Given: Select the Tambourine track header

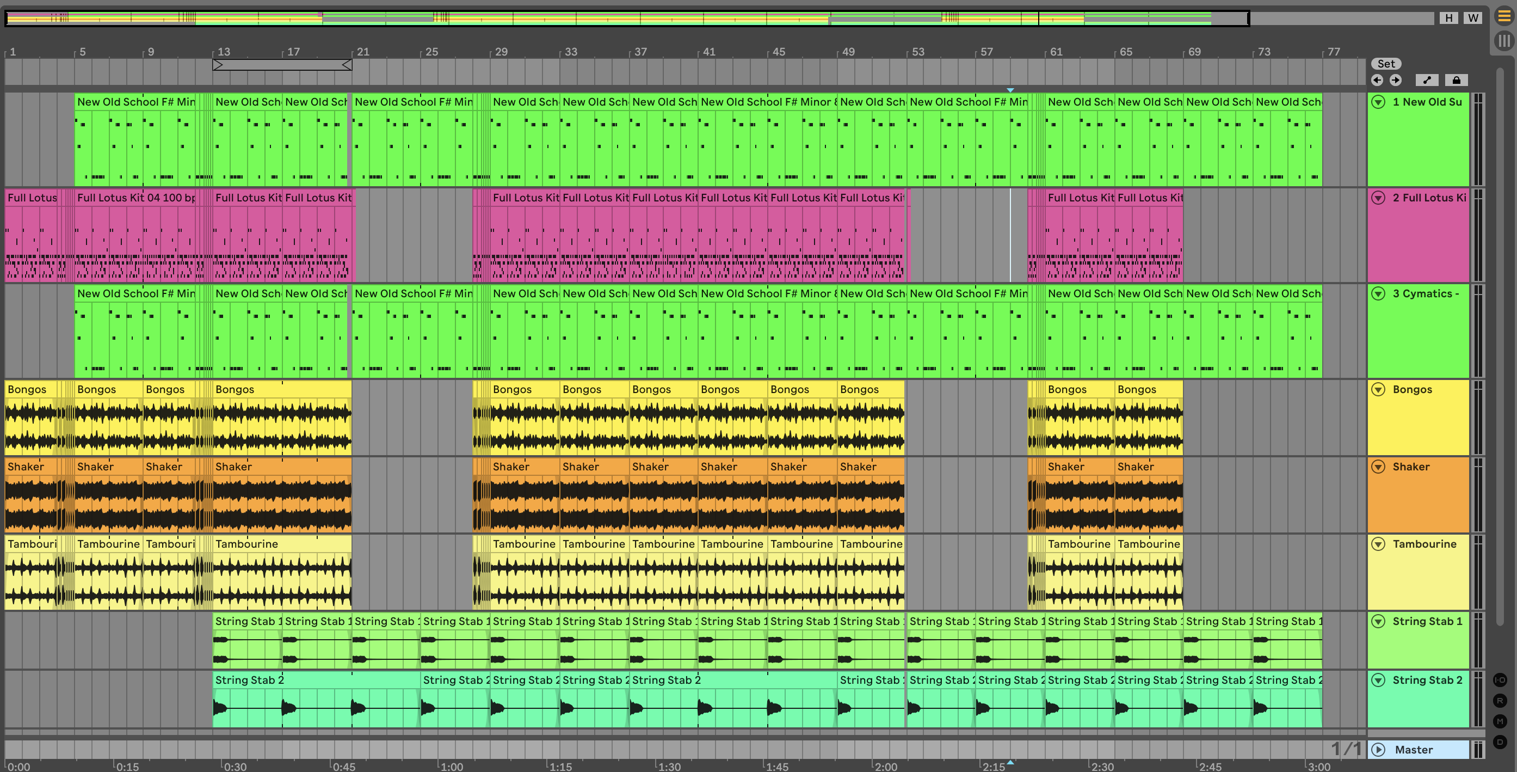Looking at the screenshot, I should 1424,544.
